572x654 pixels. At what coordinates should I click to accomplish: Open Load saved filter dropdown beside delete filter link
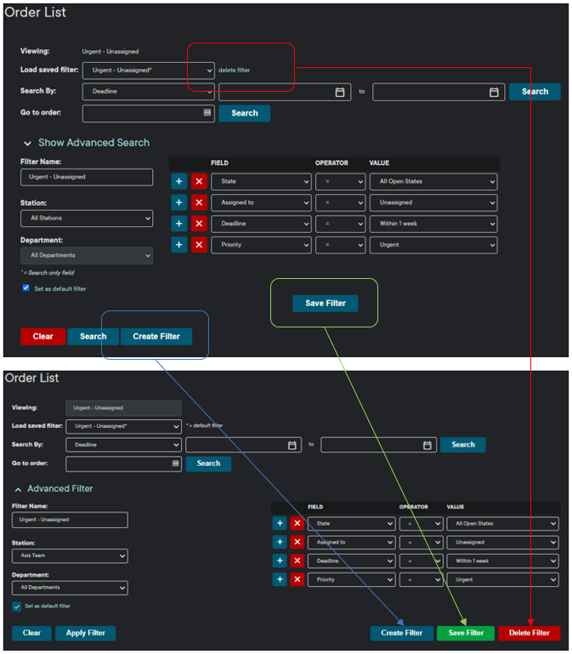coord(149,71)
